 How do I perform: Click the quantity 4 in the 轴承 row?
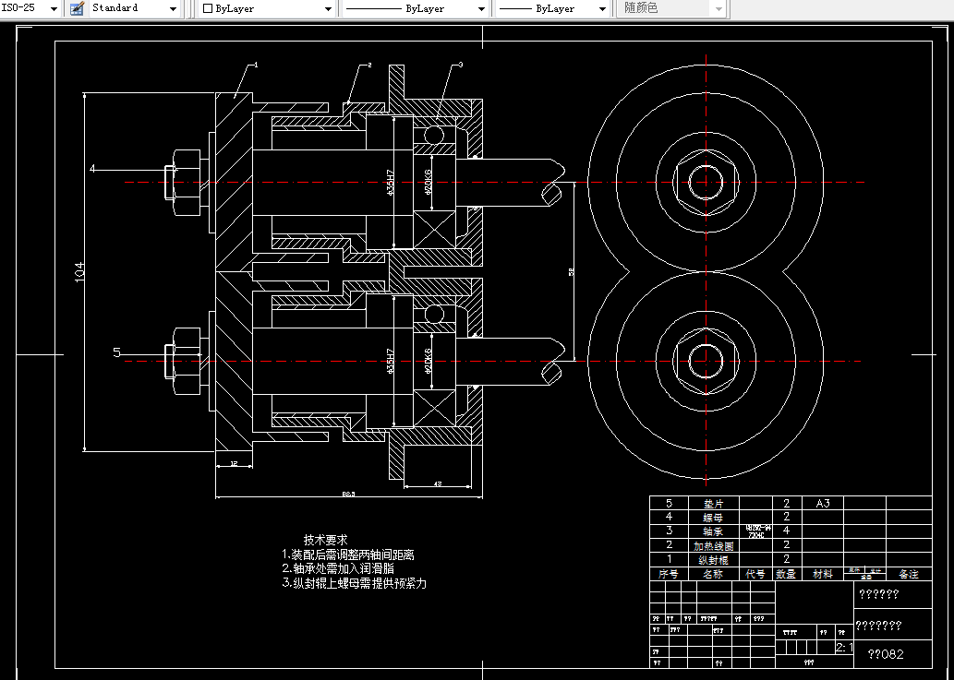coord(786,531)
